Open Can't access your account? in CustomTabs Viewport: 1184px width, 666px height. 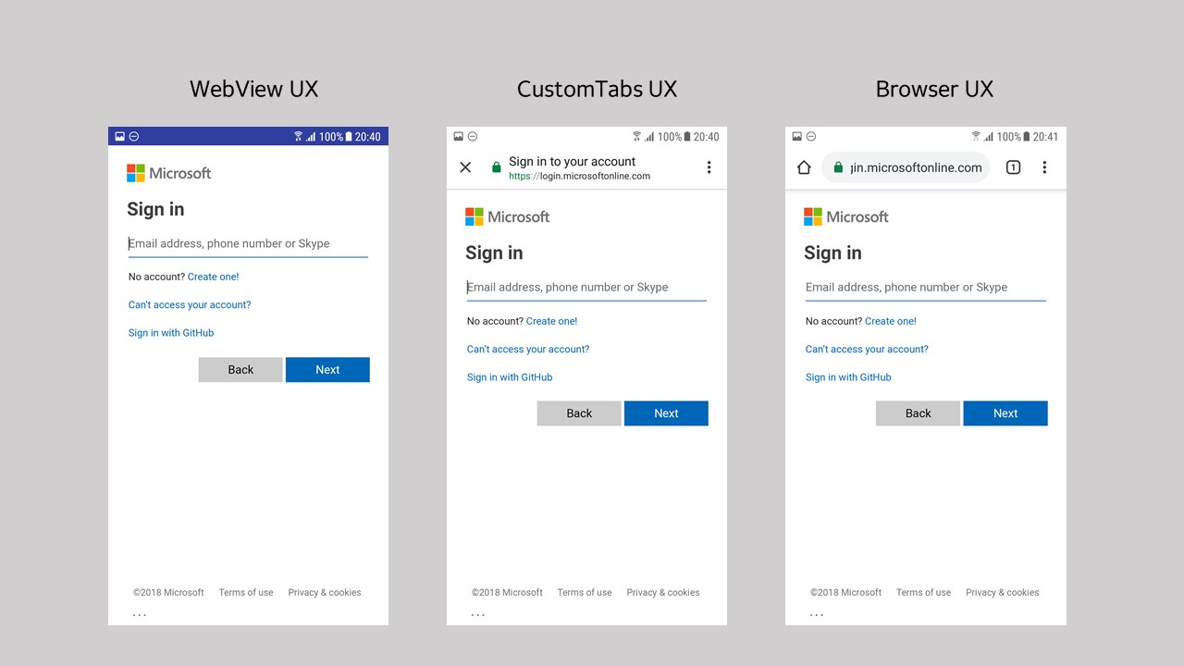[528, 350]
